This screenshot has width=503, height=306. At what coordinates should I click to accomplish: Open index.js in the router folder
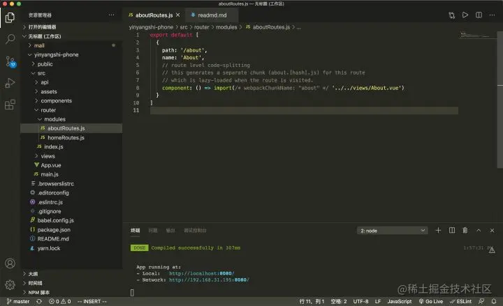pos(71,147)
